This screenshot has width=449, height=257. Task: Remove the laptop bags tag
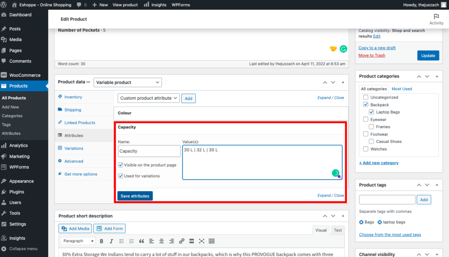click(380, 222)
